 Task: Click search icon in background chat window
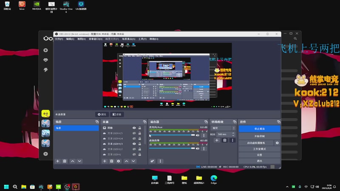295,39
